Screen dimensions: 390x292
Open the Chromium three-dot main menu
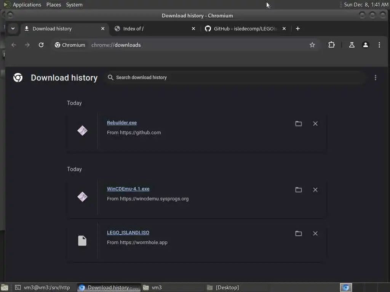tap(379, 45)
